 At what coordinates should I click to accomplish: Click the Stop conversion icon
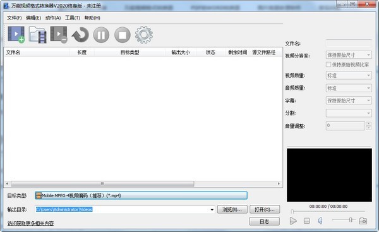tap(123, 35)
